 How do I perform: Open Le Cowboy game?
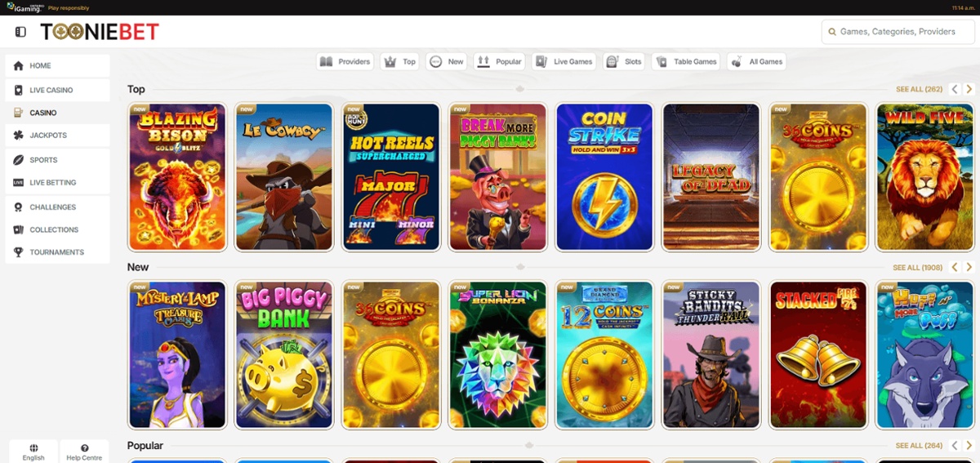tap(284, 176)
